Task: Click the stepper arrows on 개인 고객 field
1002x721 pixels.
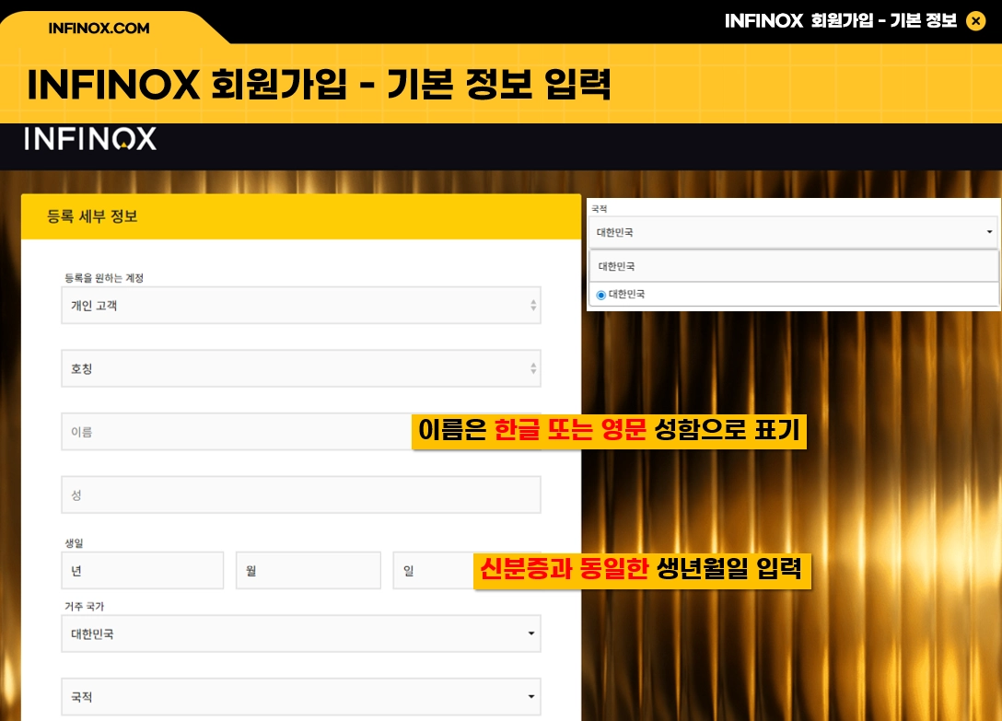Action: pyautogui.click(x=533, y=306)
